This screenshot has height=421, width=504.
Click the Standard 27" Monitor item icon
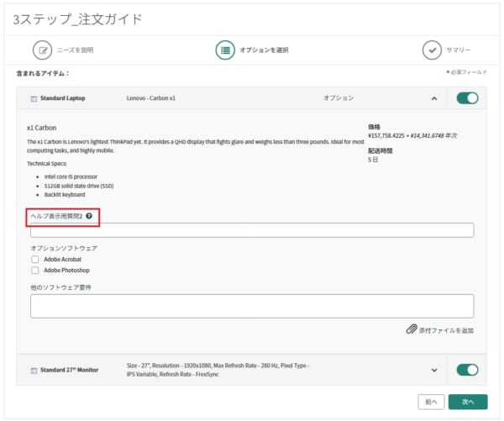pos(34,371)
